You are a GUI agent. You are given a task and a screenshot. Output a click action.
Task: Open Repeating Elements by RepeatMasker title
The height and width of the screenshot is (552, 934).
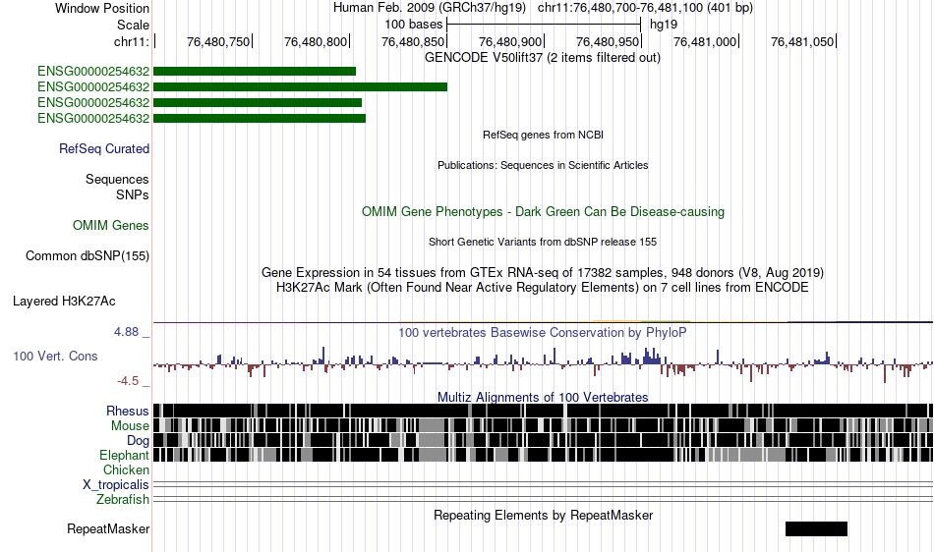[543, 515]
